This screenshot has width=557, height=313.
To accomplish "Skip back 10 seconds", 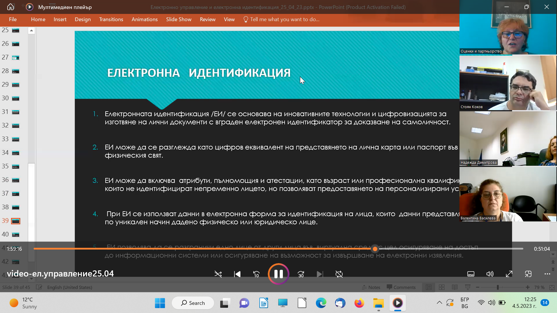I will tap(256, 274).
